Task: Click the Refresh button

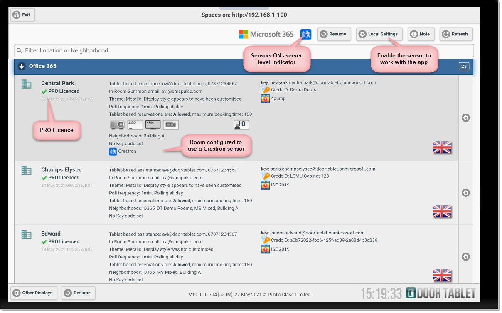Action: [456, 34]
